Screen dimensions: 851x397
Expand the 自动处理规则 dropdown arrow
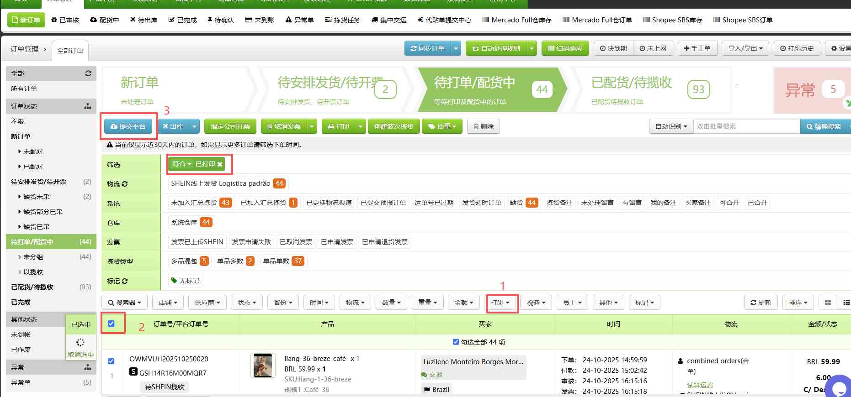[532, 48]
